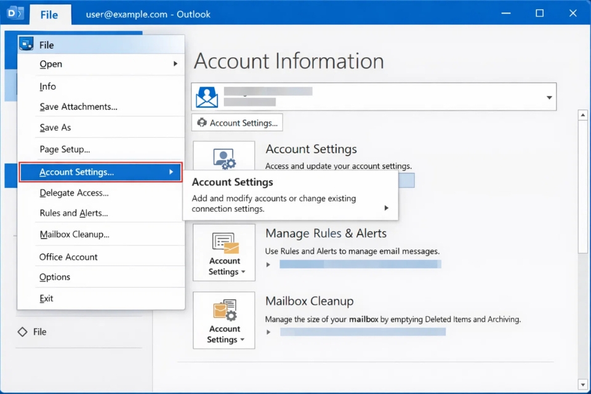Open the account selector dropdown arrow

tap(548, 97)
